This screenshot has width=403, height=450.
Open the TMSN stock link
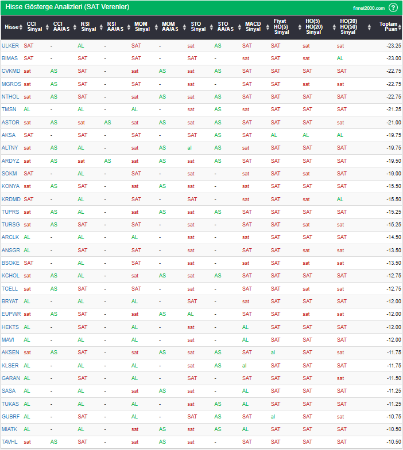pyautogui.click(x=9, y=109)
